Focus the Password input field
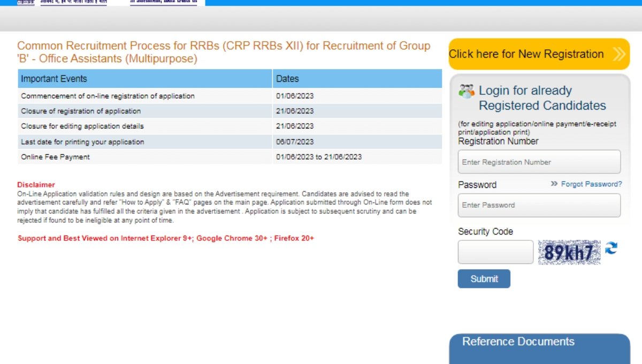This screenshot has height=364, width=642. [x=539, y=205]
